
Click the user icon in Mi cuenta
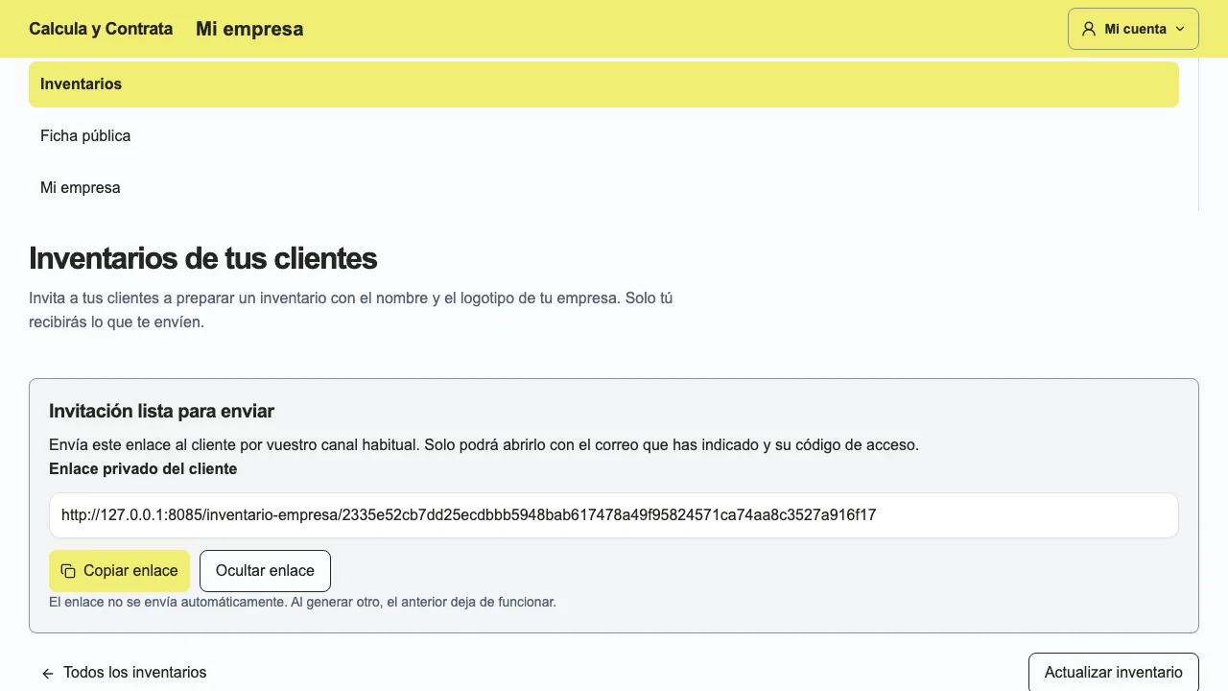pos(1089,29)
